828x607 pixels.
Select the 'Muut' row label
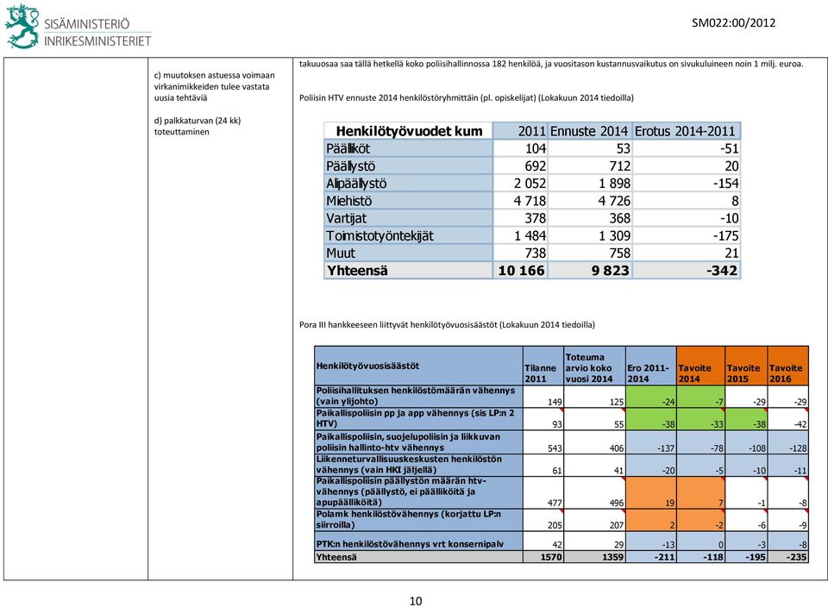pos(341,253)
